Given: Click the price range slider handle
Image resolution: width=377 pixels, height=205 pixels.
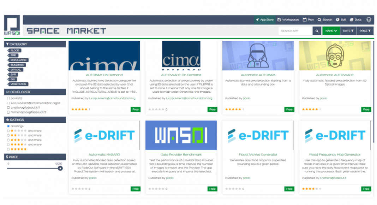Looking at the screenshot, I should 60,168.
